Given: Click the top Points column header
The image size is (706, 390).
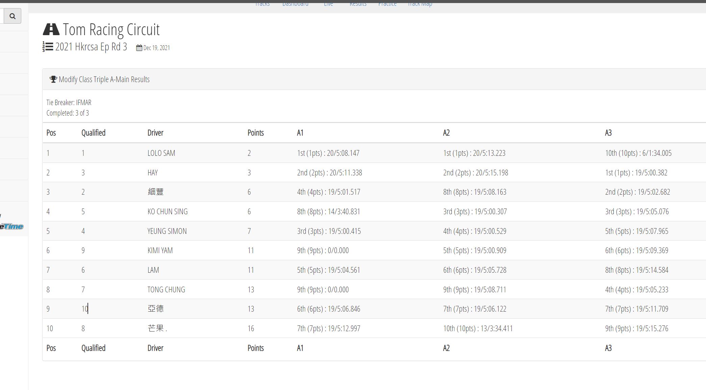Looking at the screenshot, I should pyautogui.click(x=255, y=133).
